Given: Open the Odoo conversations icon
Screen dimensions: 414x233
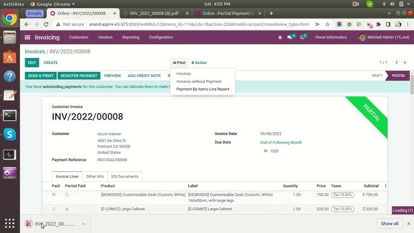Looking at the screenshot, I should 291,37.
